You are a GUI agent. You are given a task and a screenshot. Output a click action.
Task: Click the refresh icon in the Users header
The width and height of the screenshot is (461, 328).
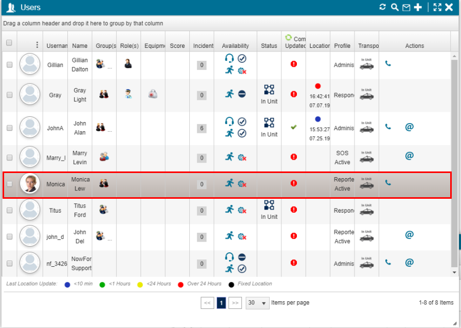(x=382, y=7)
